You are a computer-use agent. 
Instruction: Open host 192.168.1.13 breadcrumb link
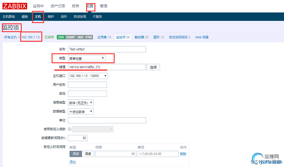(30, 37)
